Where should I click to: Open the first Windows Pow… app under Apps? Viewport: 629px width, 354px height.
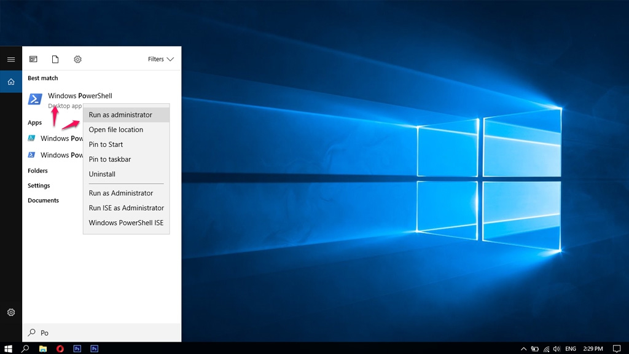(55, 138)
